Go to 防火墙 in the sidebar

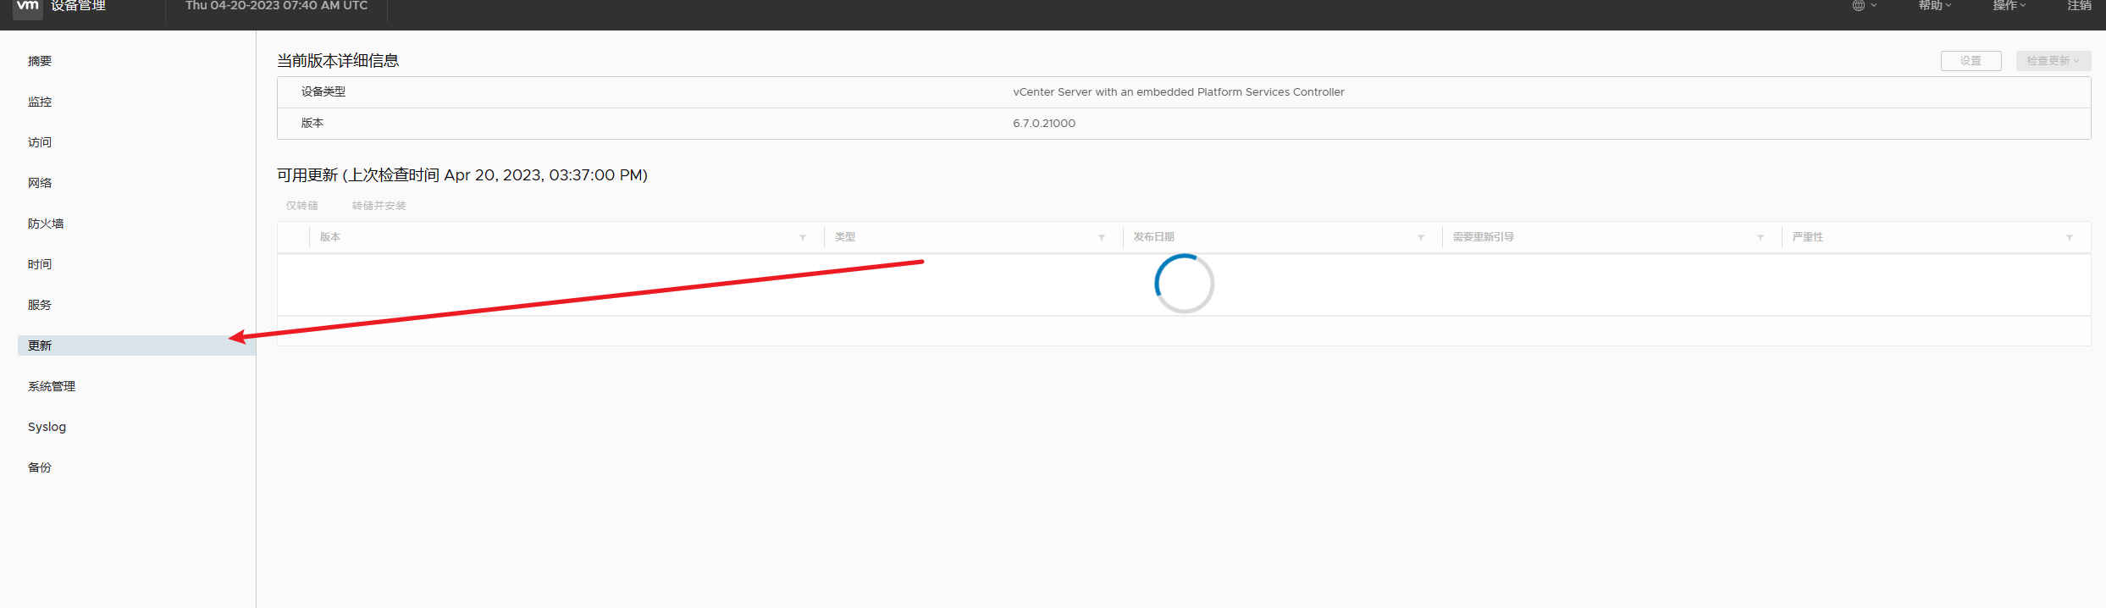[x=46, y=224]
